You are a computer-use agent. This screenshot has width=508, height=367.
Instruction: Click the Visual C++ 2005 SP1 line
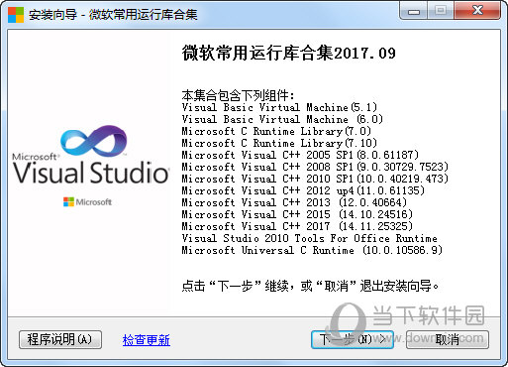pyautogui.click(x=300, y=155)
